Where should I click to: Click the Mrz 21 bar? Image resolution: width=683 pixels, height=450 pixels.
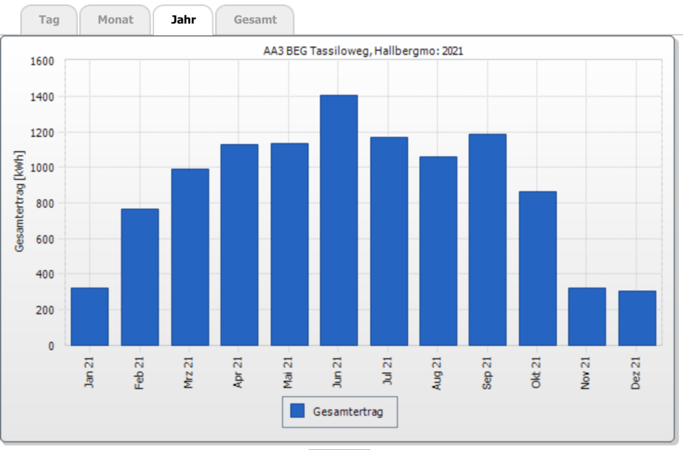(189, 257)
